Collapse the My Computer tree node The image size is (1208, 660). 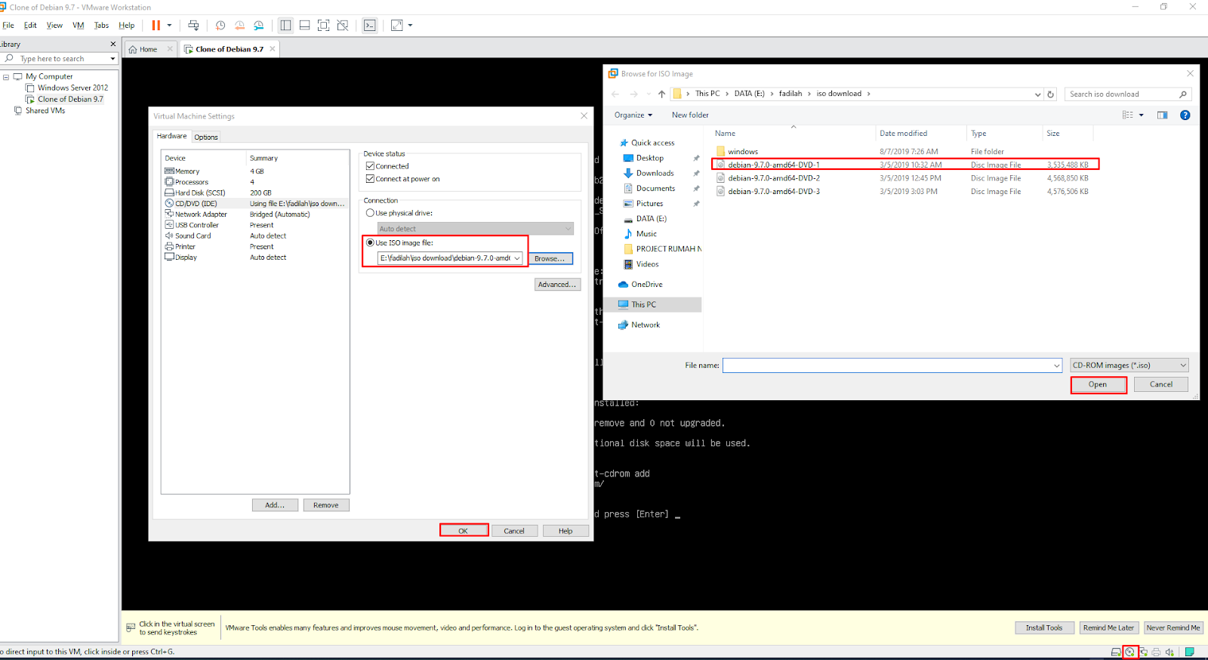pyautogui.click(x=6, y=76)
